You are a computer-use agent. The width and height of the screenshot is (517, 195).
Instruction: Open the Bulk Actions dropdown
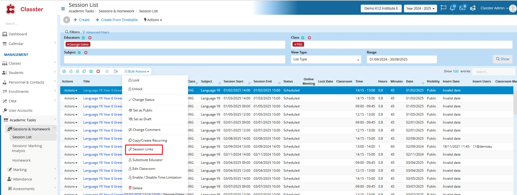pyautogui.click(x=136, y=72)
